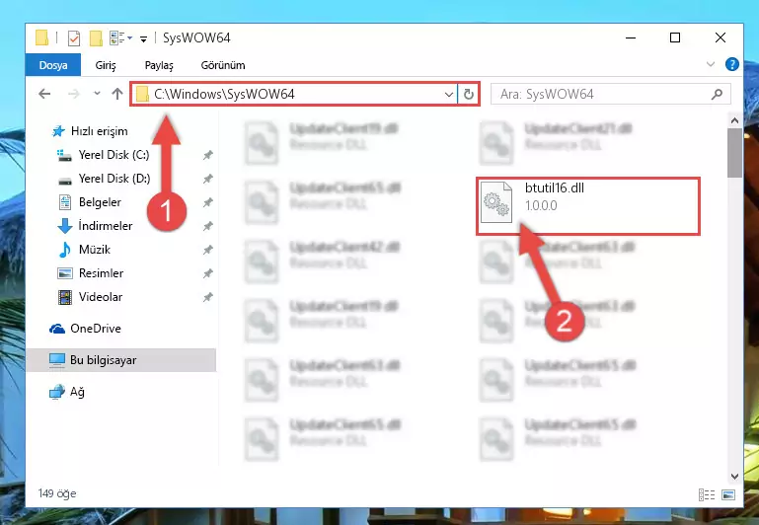759x525 pixels.
Task: Click the scrollbar down arrow
Action: (x=734, y=477)
